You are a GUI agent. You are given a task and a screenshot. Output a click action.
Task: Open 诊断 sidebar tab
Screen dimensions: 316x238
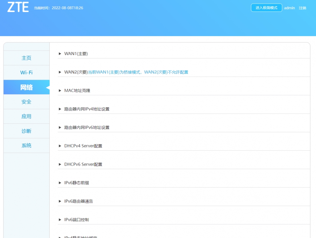(x=27, y=131)
